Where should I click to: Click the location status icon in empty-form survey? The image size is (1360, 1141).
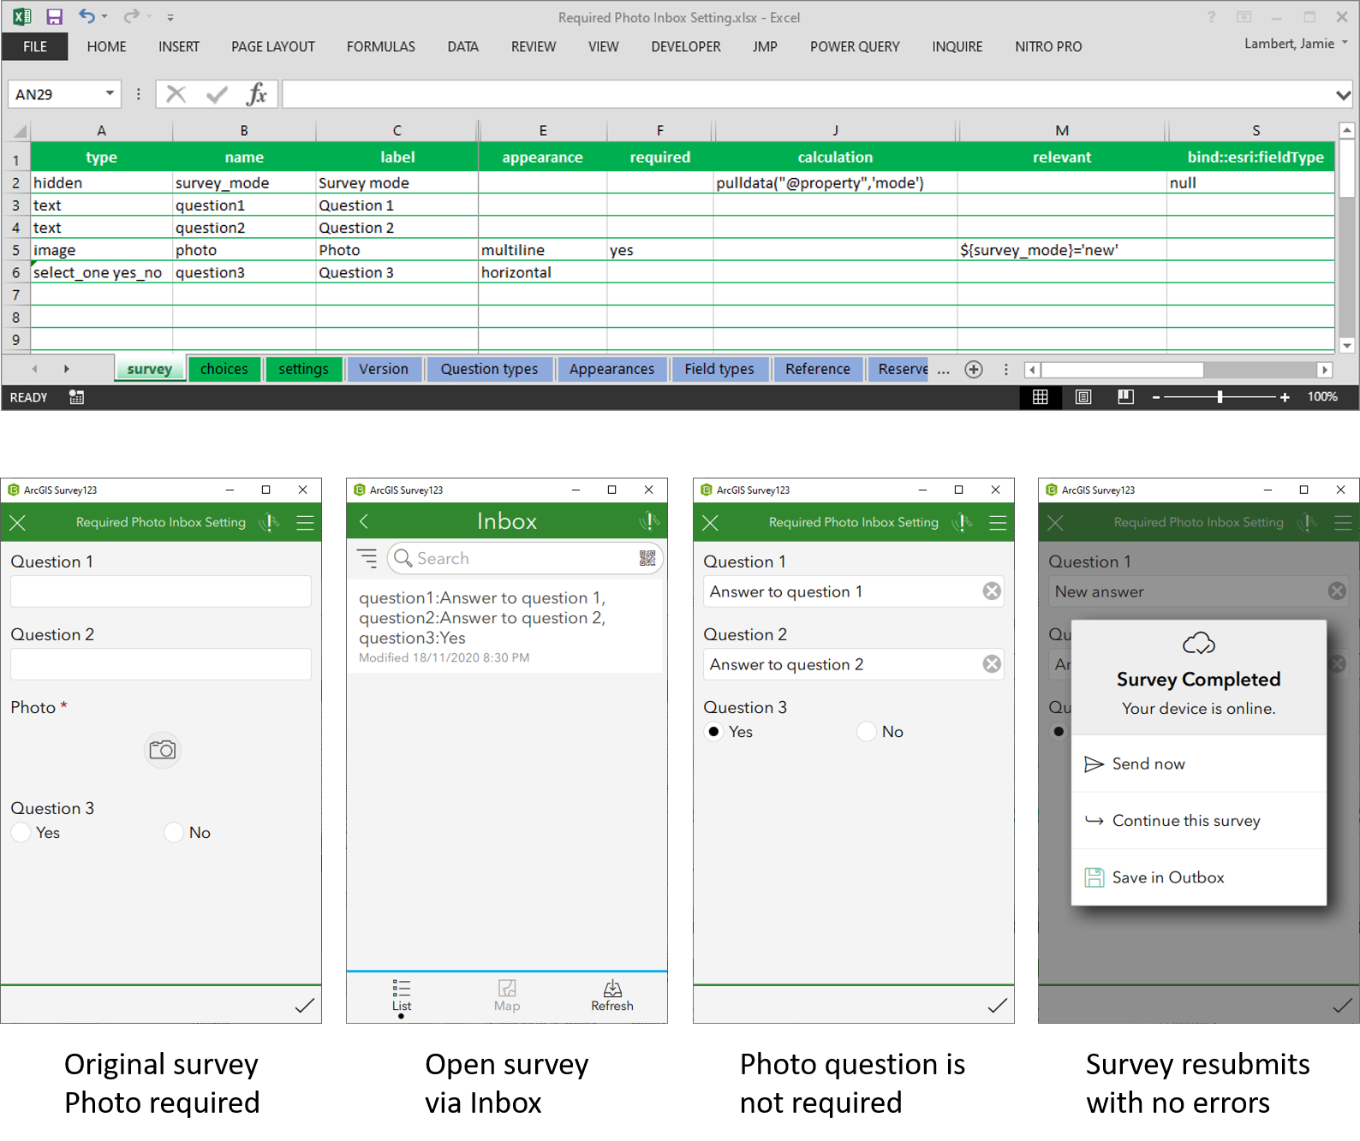tap(270, 522)
